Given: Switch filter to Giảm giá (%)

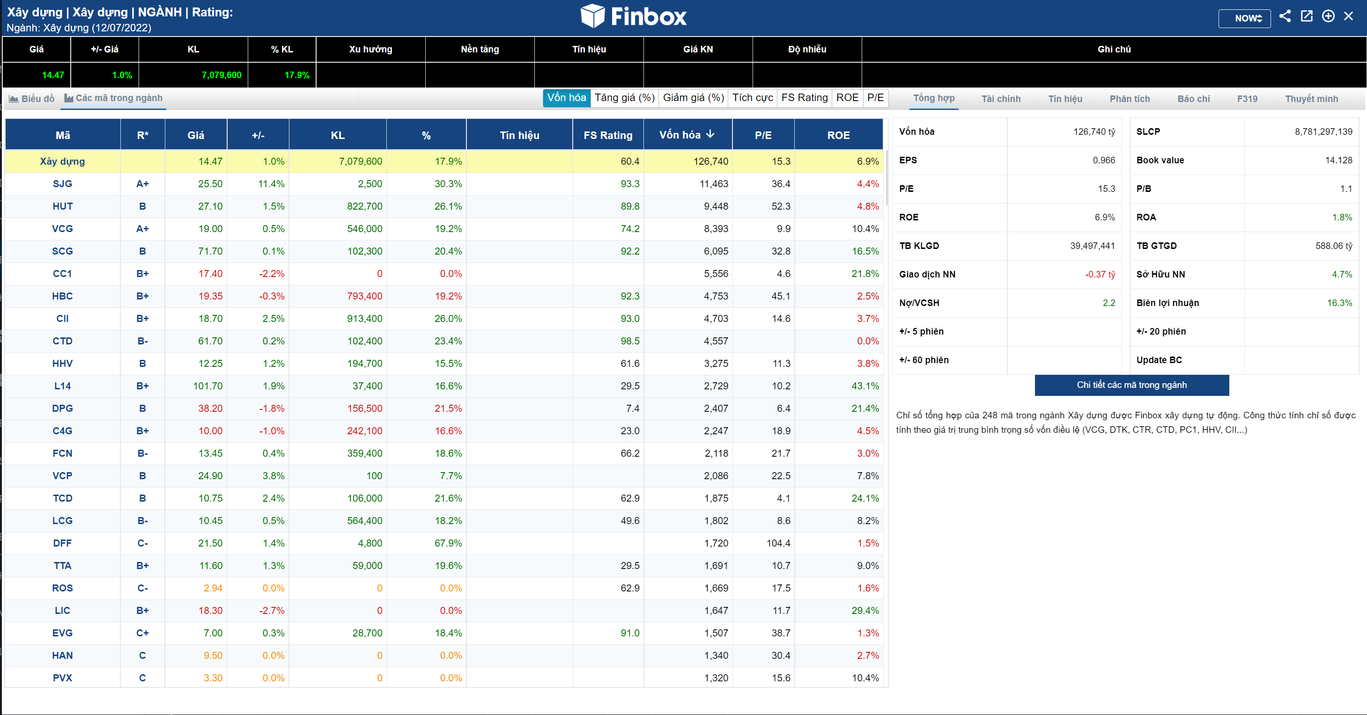Looking at the screenshot, I should point(693,98).
